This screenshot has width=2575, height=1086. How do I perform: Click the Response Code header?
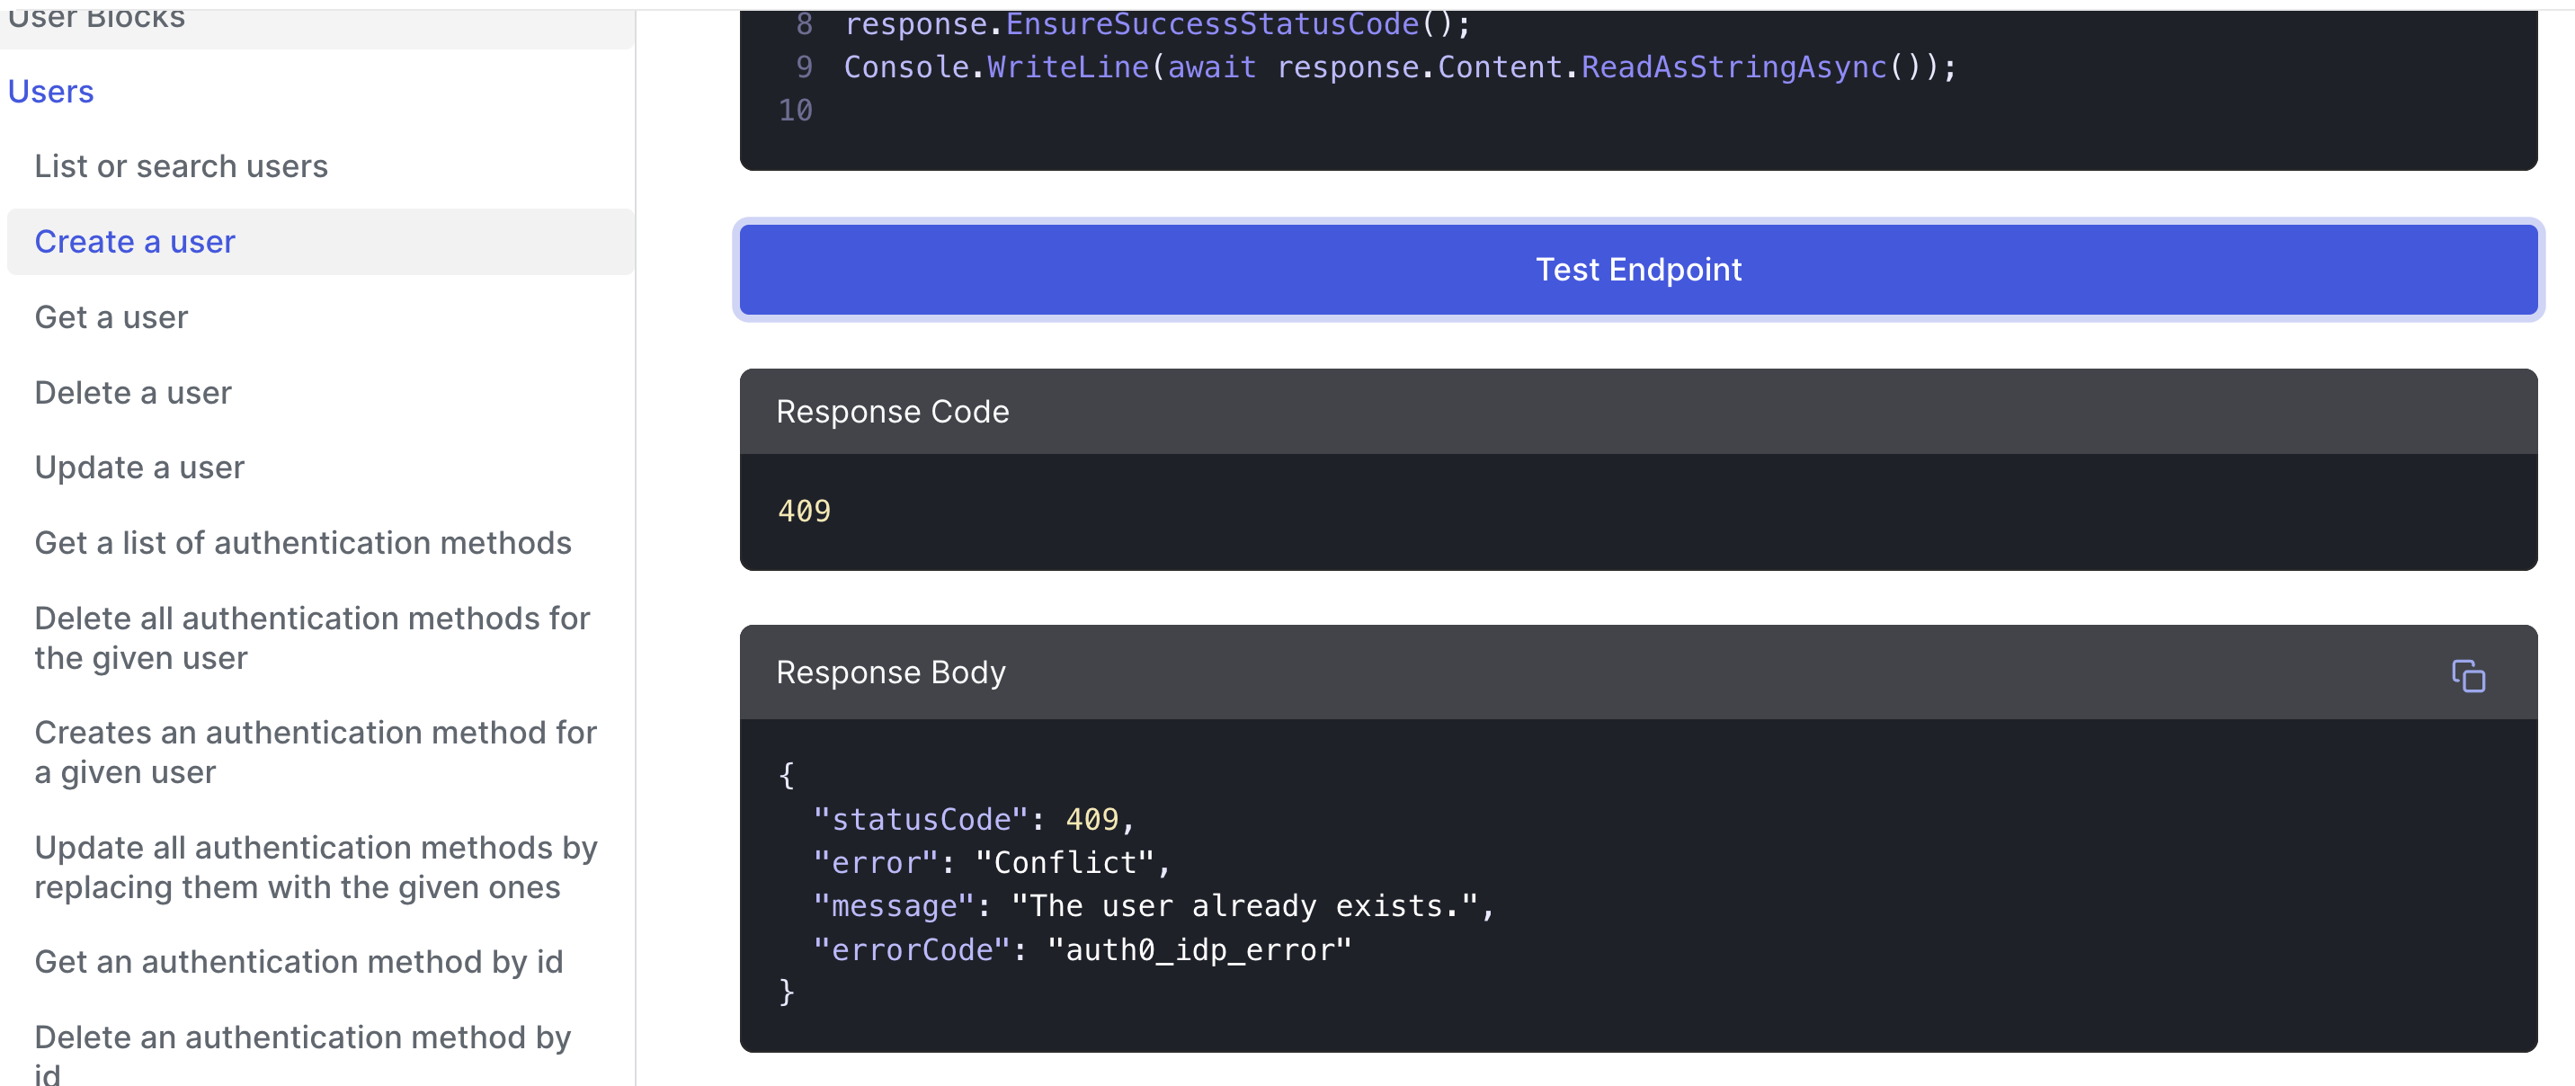[x=892, y=412]
